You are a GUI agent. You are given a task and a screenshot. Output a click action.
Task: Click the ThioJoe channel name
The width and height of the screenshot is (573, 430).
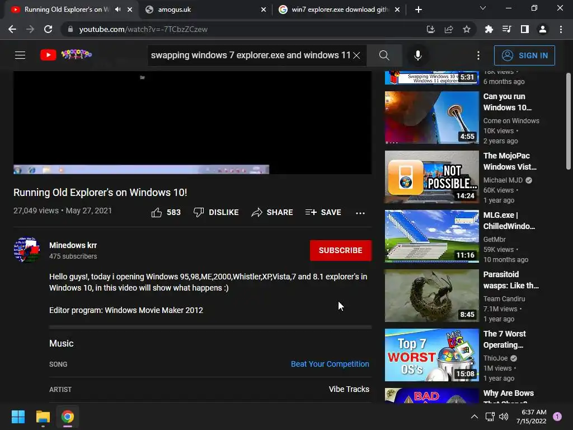point(496,358)
